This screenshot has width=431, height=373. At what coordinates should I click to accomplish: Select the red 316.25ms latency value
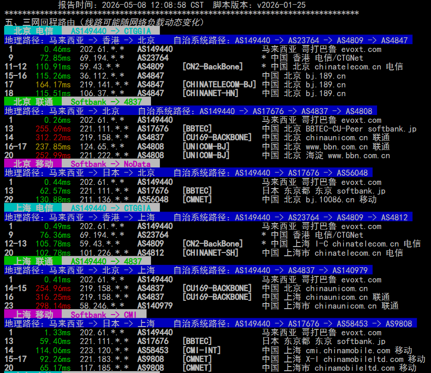pyautogui.click(x=53, y=297)
